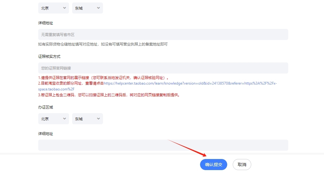
Task: Click the hint text about 营业执照 备案地址
Action: 103,44
